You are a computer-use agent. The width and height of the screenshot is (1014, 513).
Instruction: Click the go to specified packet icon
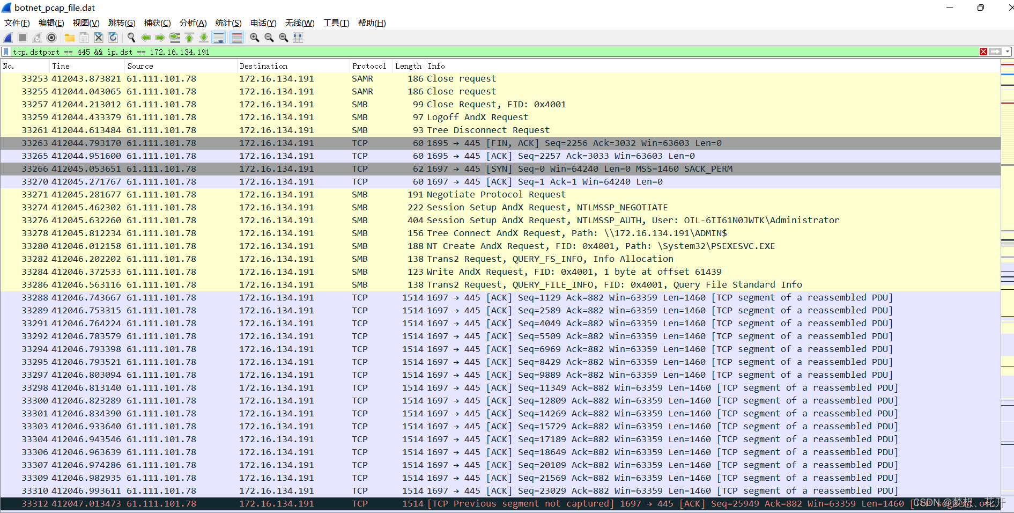[175, 38]
